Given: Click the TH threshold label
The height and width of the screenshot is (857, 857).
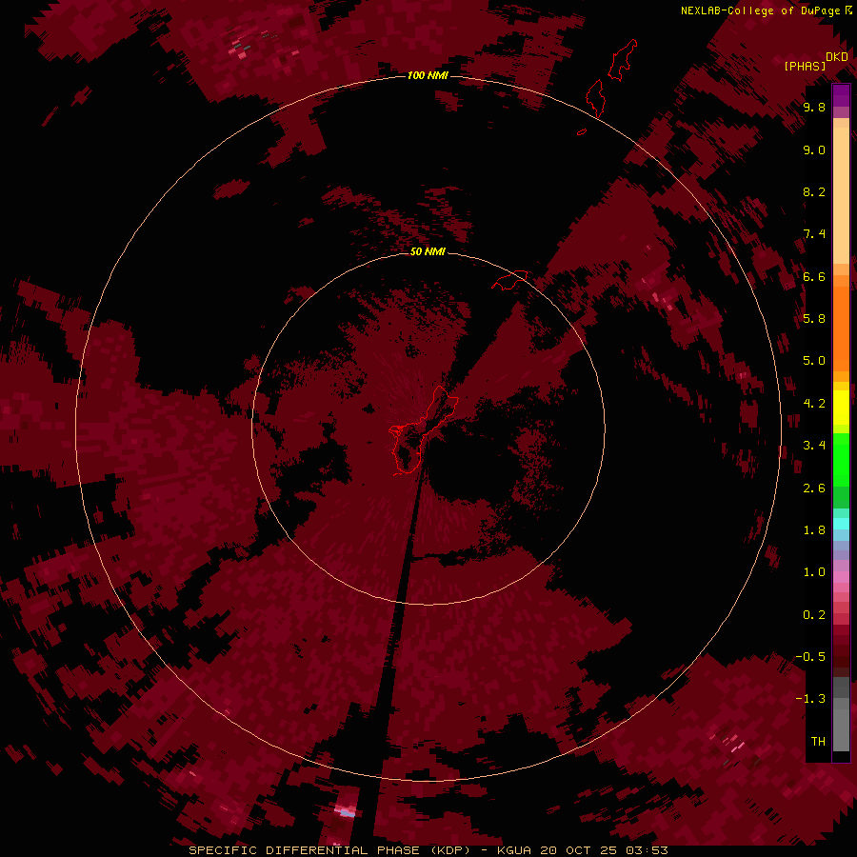Looking at the screenshot, I should click(818, 742).
